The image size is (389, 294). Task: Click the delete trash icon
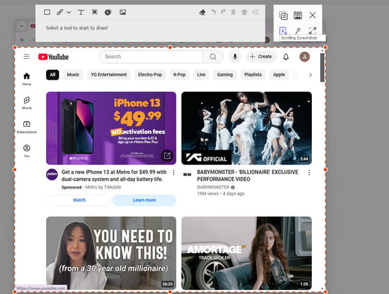[x=233, y=12]
